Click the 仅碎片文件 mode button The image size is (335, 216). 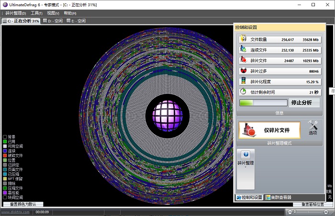[269, 130]
